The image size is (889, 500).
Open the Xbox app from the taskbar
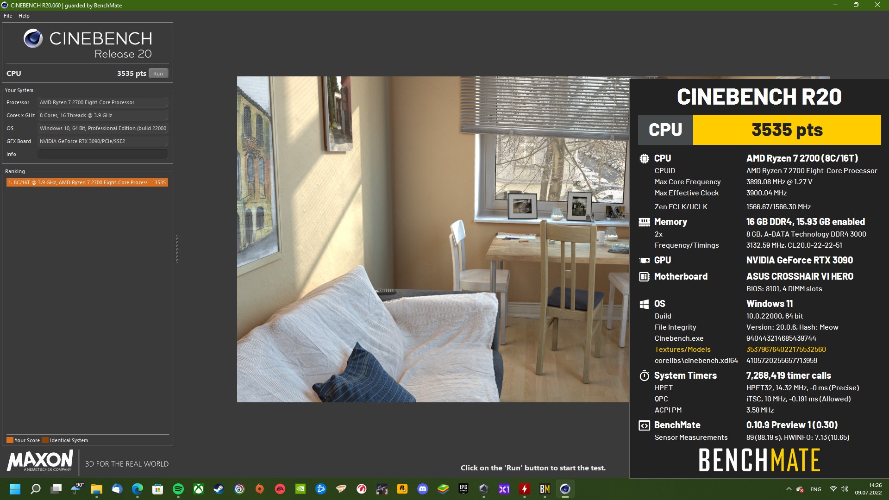pyautogui.click(x=199, y=489)
